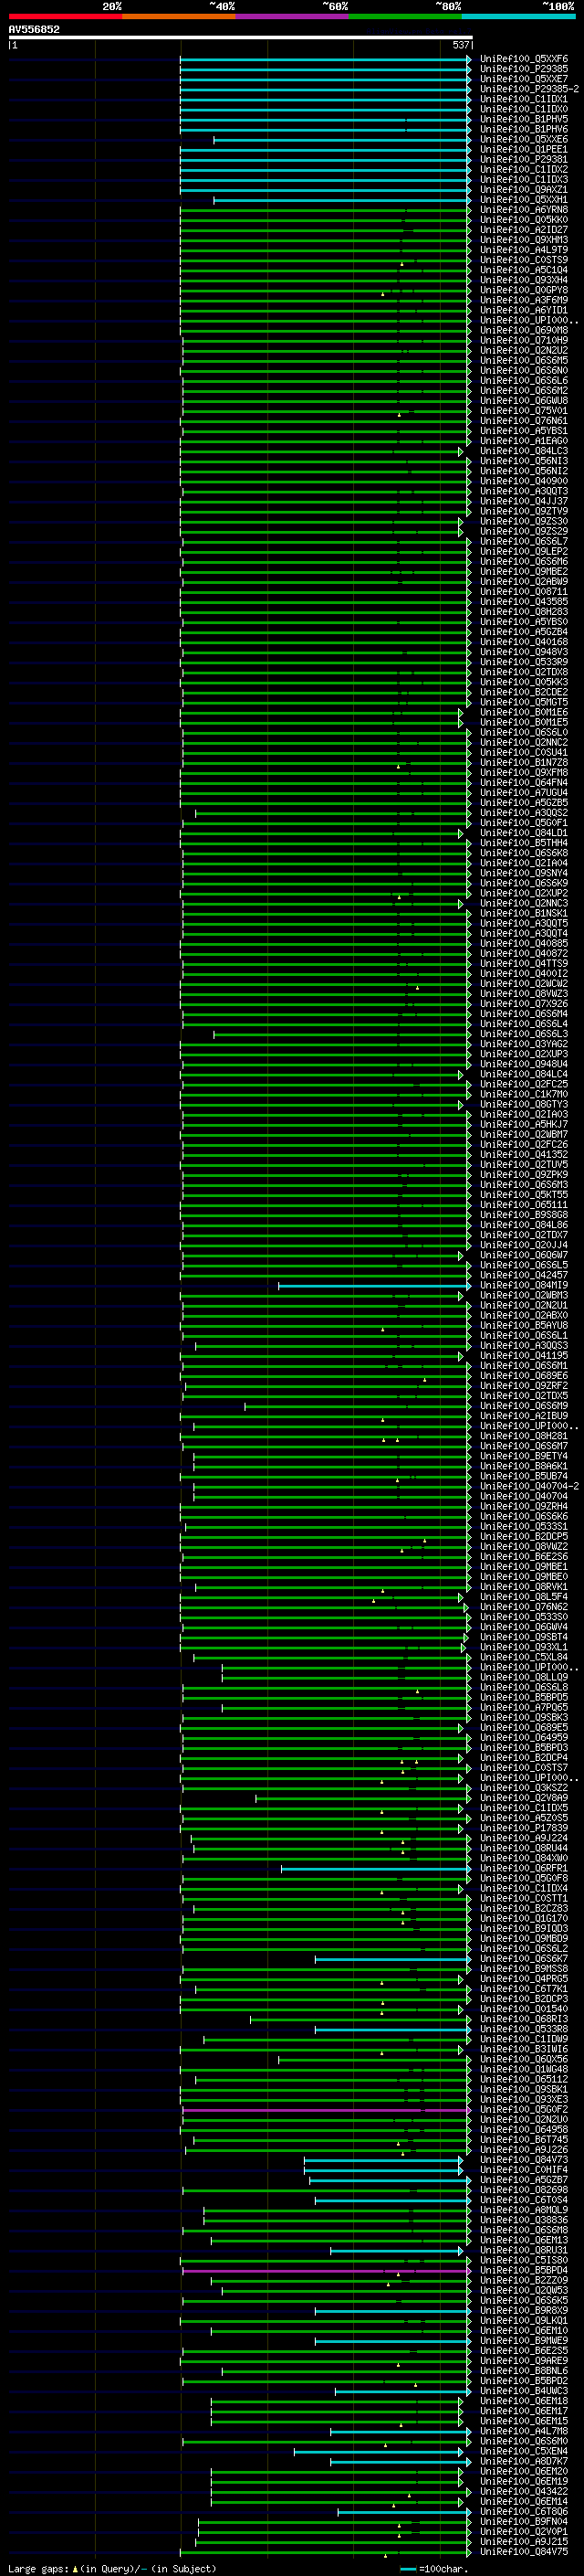Screen dimensions: 584x2576
Task: Click the cyan ~100% identity legend bar
Action: [x=518, y=16]
